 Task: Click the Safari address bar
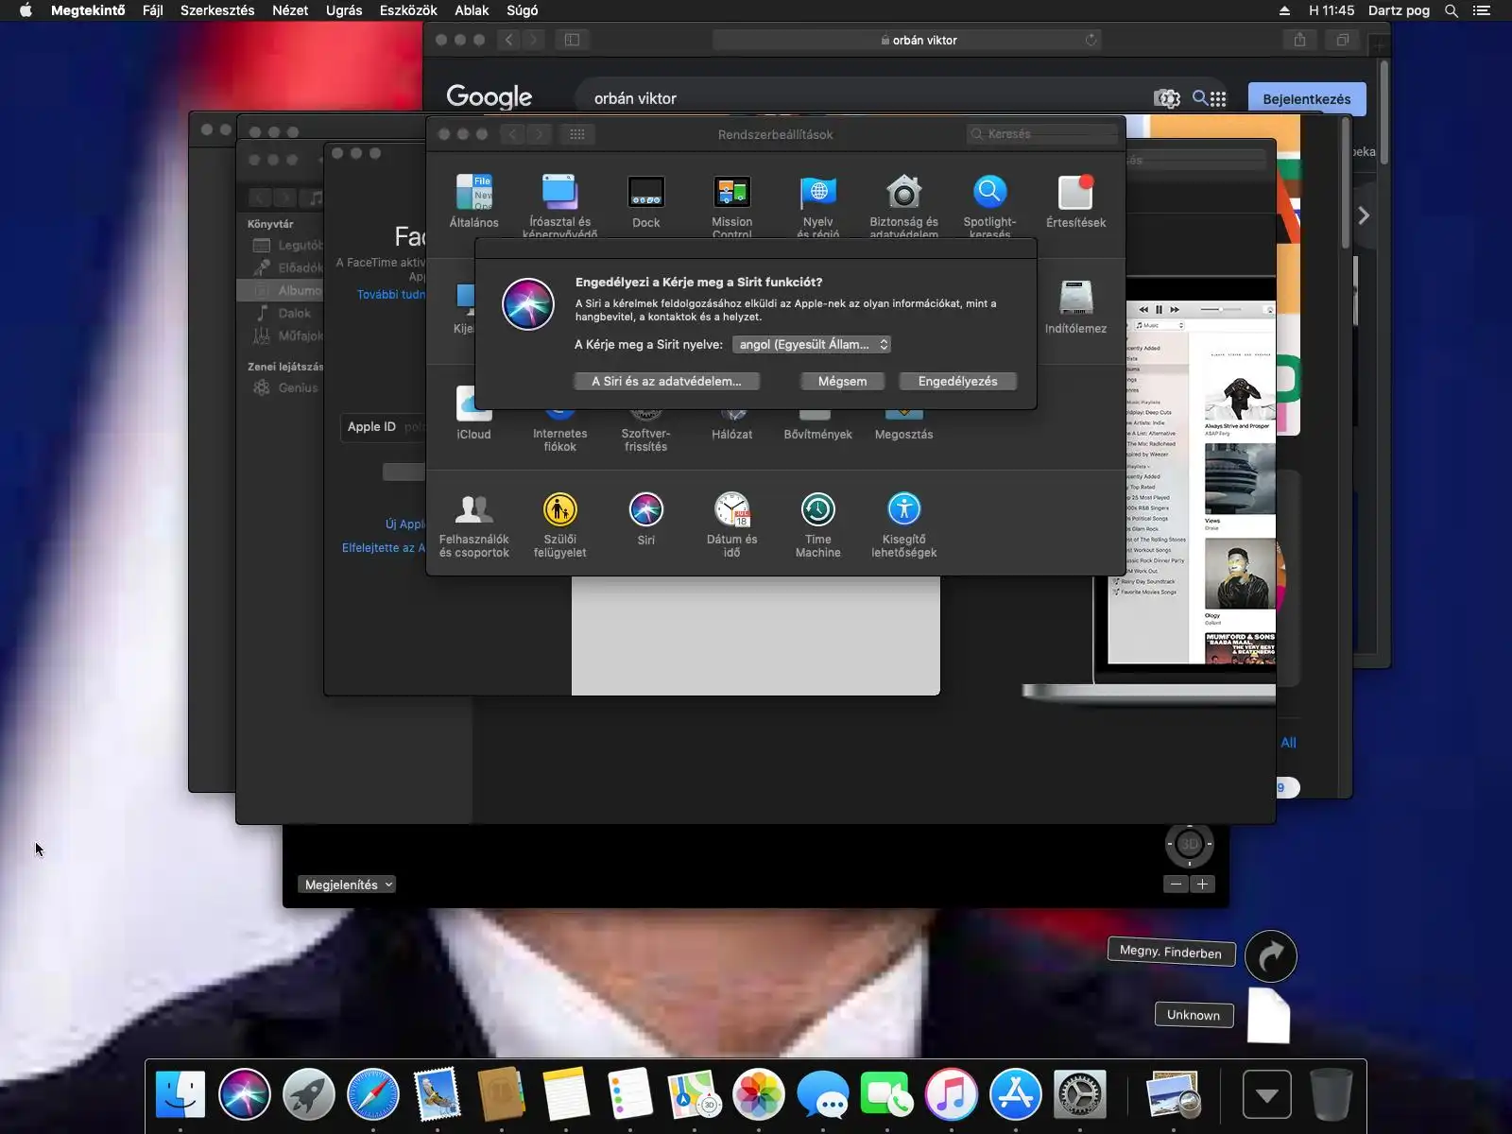click(x=909, y=40)
